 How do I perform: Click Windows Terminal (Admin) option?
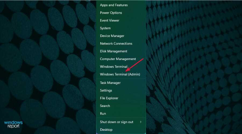point(120,74)
